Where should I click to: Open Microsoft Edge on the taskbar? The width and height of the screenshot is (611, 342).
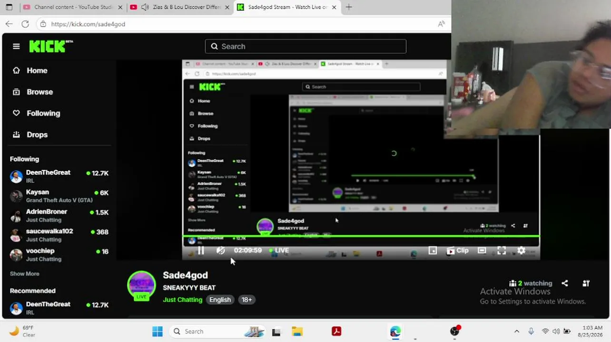click(395, 332)
